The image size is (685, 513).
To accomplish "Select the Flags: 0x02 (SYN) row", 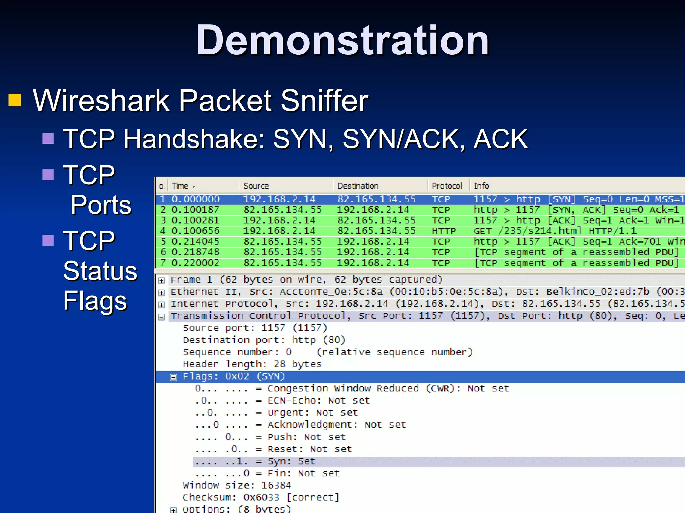I will (x=420, y=377).
